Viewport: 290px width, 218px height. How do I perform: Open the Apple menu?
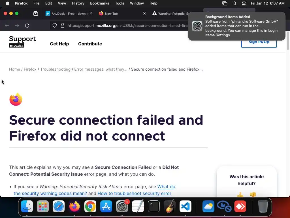point(8,3)
